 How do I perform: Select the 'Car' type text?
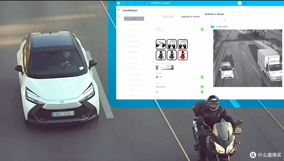(157, 92)
